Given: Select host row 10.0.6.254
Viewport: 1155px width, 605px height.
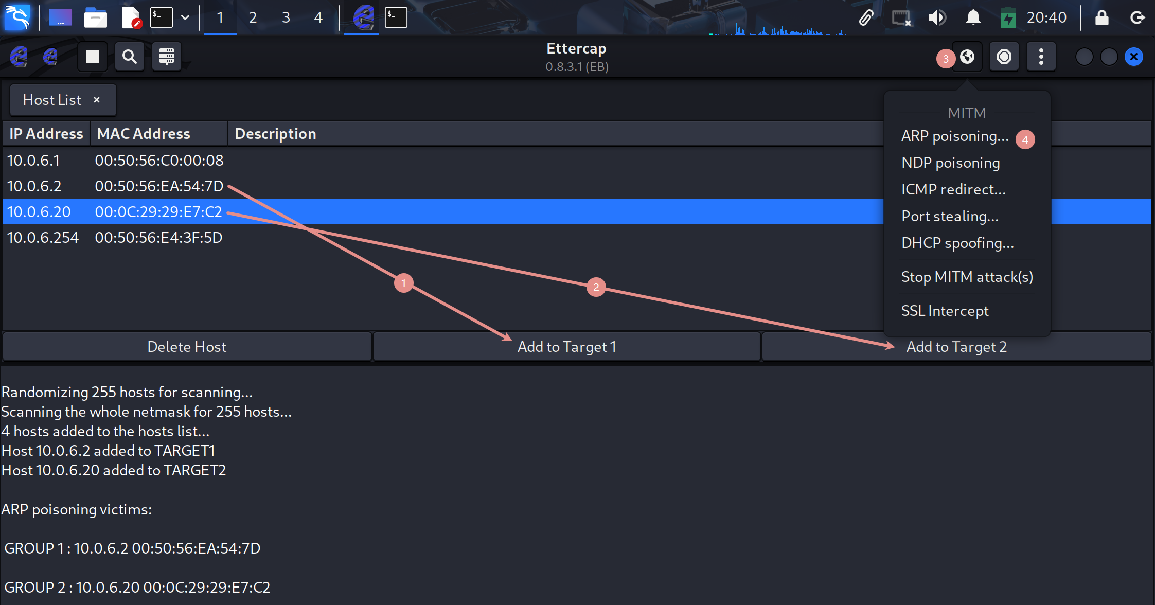Looking at the screenshot, I should pyautogui.click(x=43, y=238).
